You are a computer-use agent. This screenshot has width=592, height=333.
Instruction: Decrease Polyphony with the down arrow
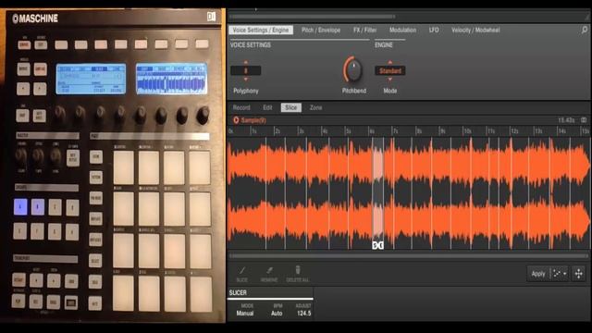(246, 79)
